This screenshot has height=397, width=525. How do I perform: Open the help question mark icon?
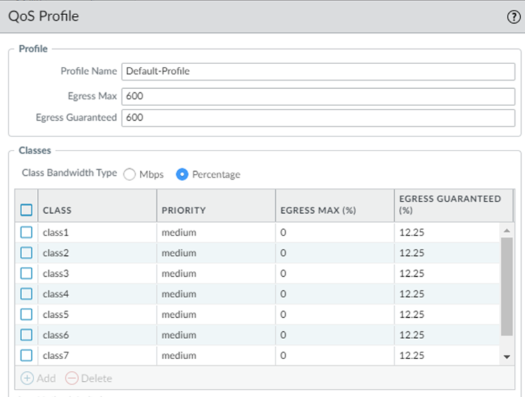[x=513, y=17]
